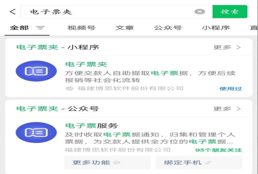Clear the search text with X icon
258x174 pixels.
199,11
